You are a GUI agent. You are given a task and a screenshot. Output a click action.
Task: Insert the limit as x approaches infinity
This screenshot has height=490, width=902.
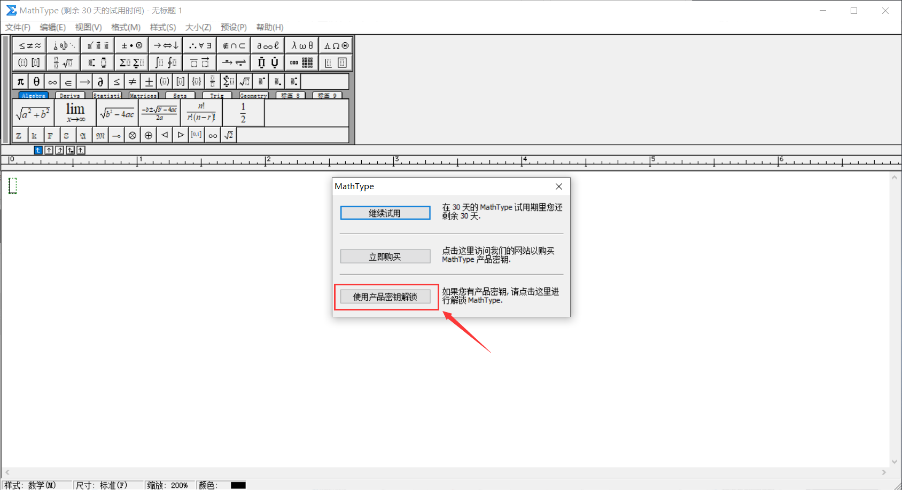pyautogui.click(x=75, y=113)
